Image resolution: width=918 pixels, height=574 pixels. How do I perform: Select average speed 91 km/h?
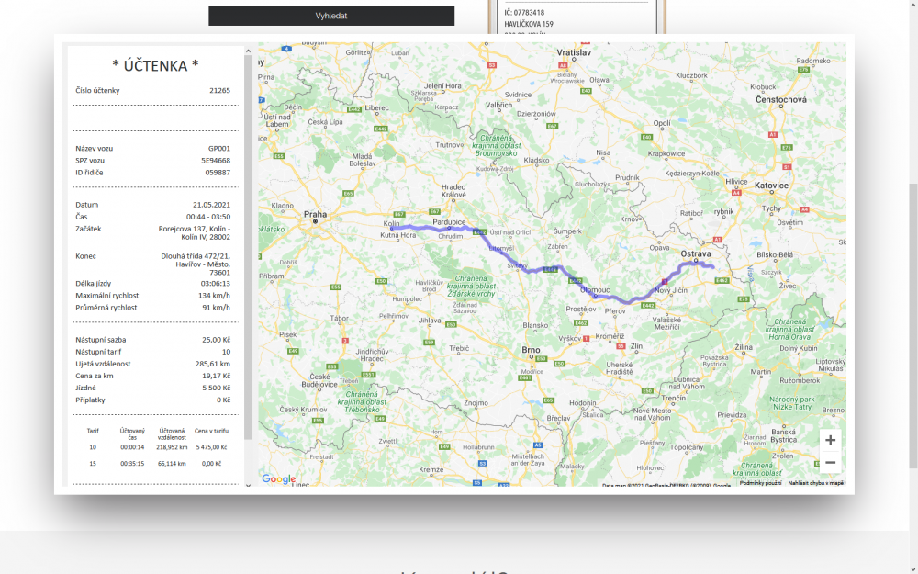(216, 308)
